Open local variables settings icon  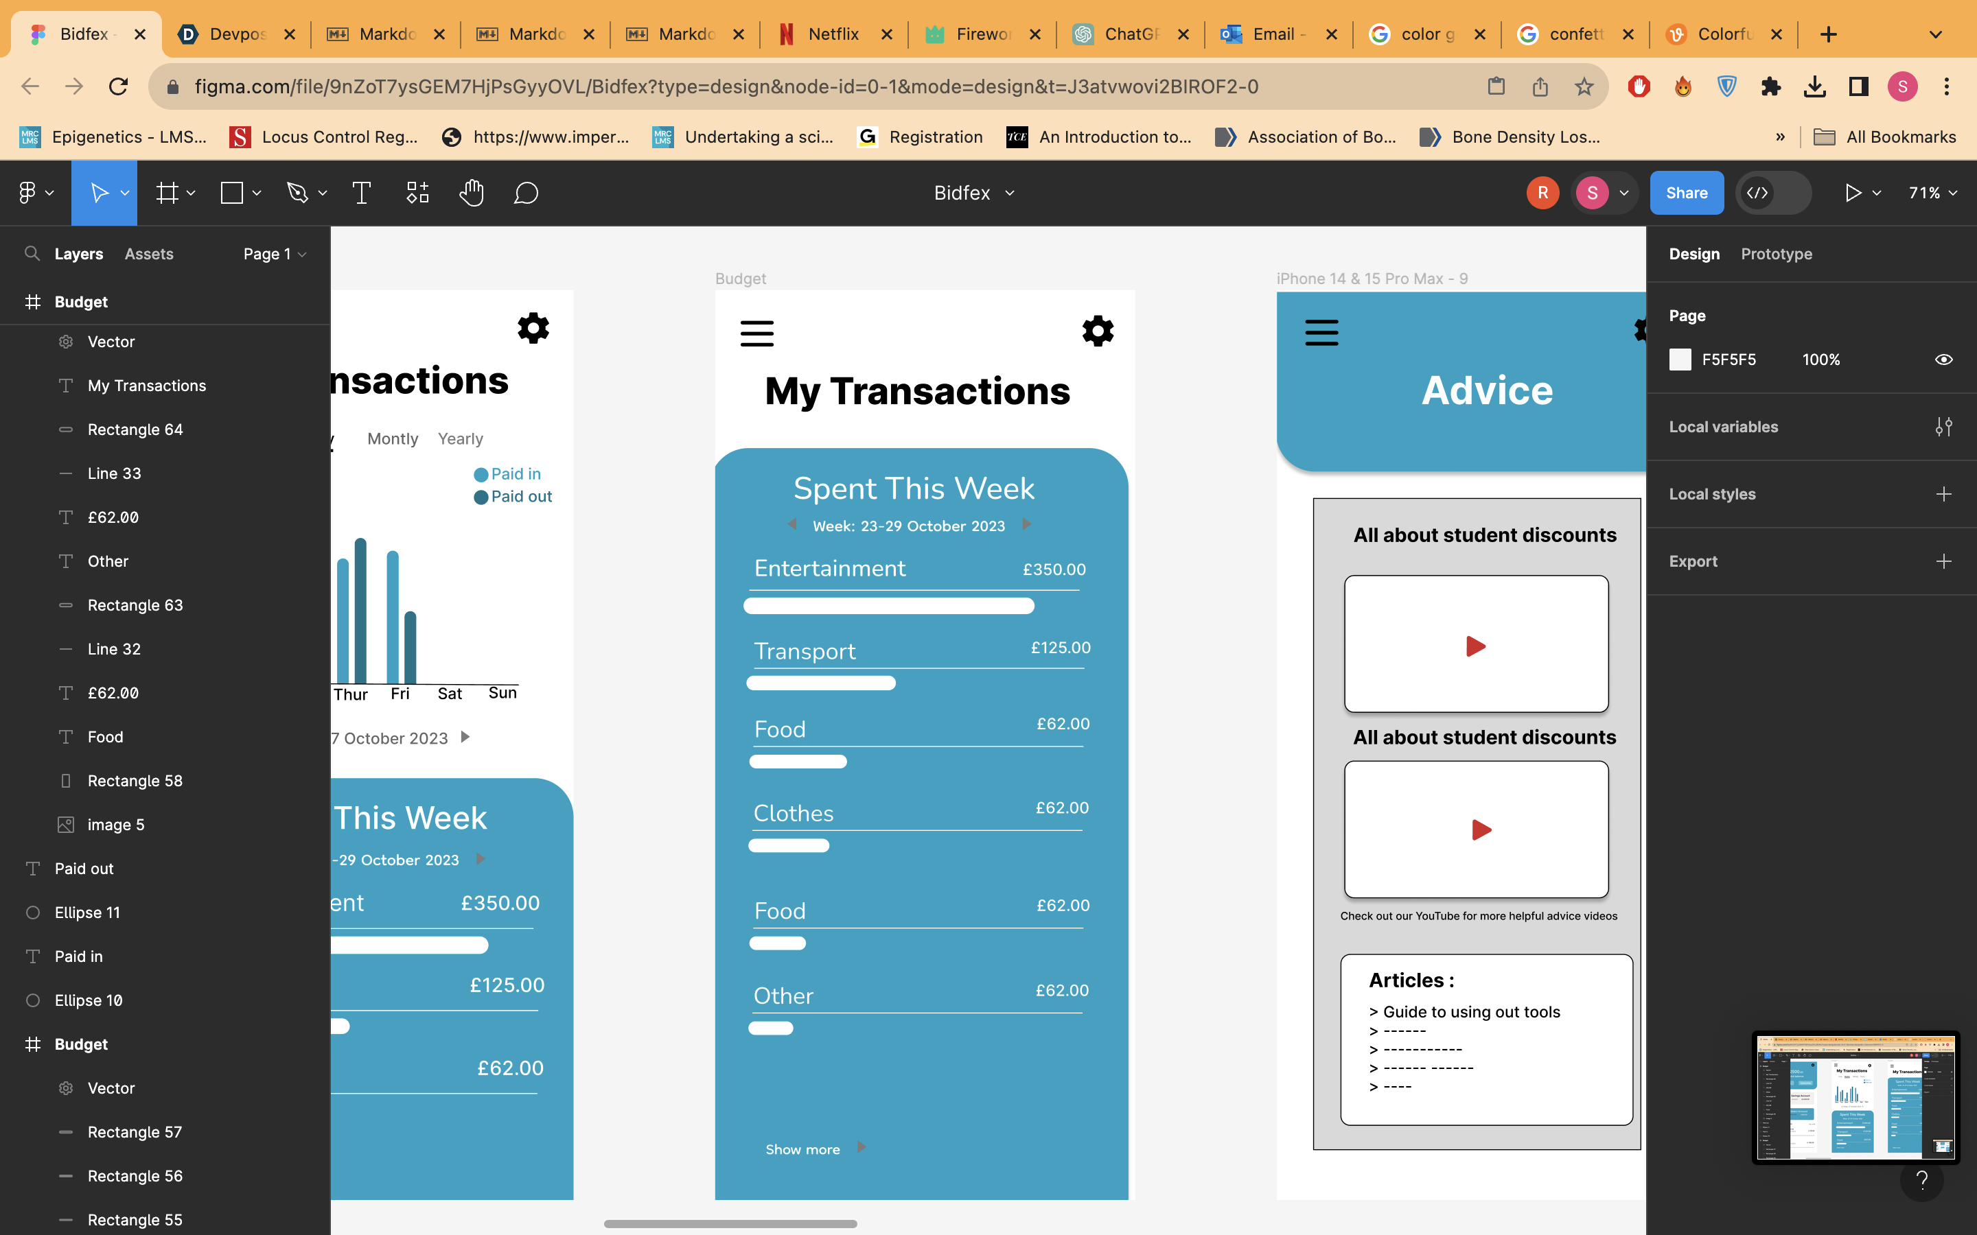click(x=1943, y=426)
